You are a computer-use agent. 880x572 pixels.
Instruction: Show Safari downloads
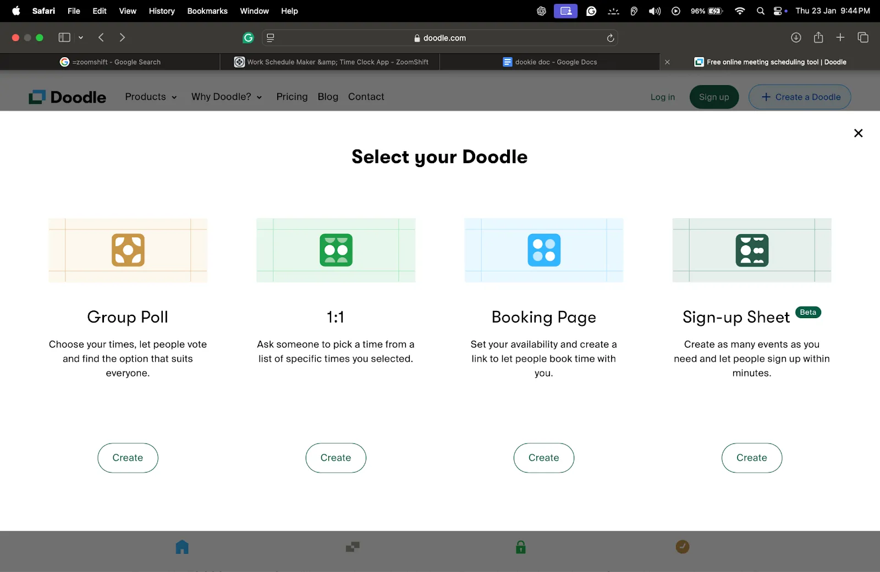coord(796,37)
